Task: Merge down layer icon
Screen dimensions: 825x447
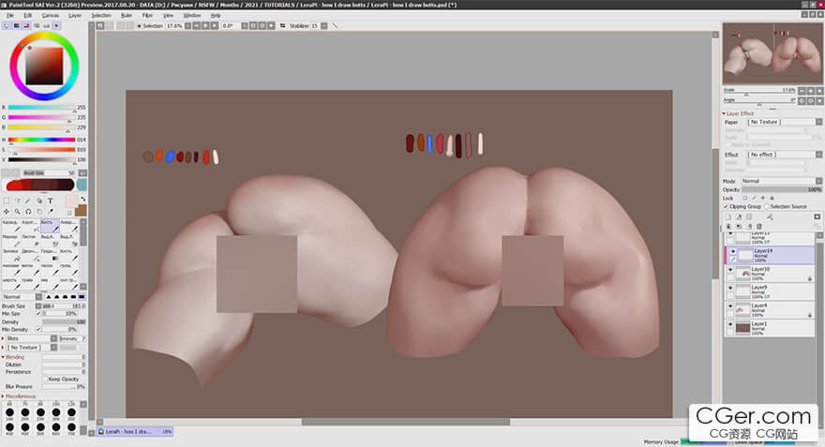Action: coord(739,226)
